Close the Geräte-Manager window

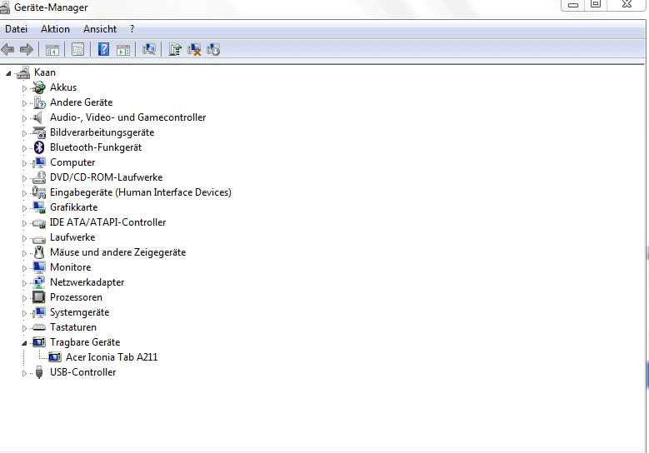[627, 4]
